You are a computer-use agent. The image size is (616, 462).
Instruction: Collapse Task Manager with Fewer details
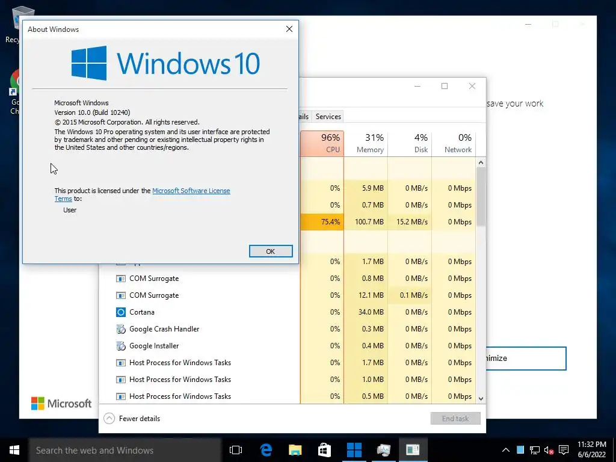click(x=132, y=419)
